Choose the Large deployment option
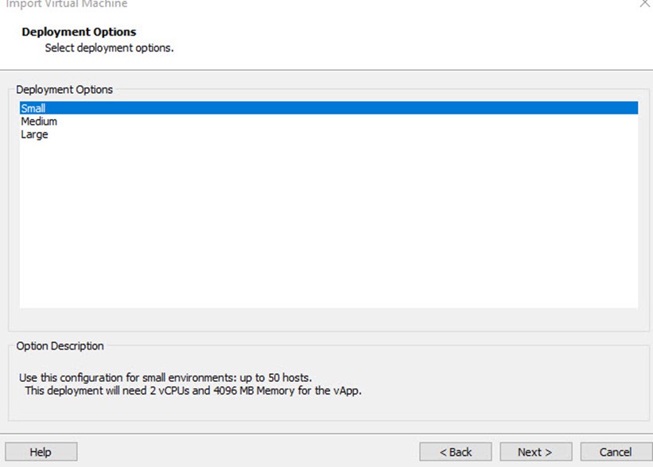 pyautogui.click(x=34, y=135)
